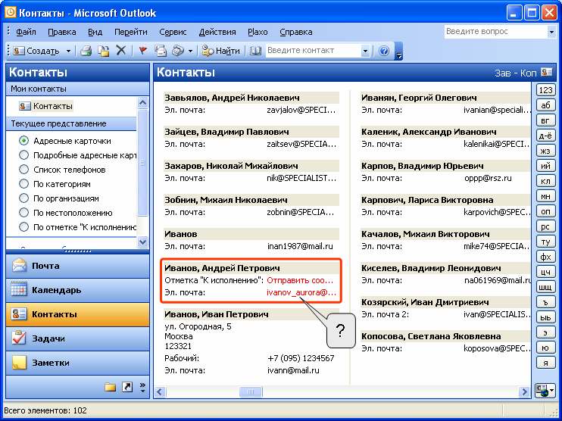Open the Address Book icon
562x421 pixels.
255,51
